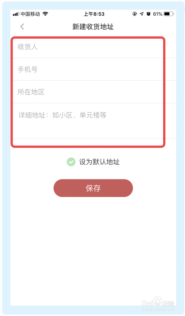Click the 保存 button
The height and width of the screenshot is (316, 185).
pos(93,188)
